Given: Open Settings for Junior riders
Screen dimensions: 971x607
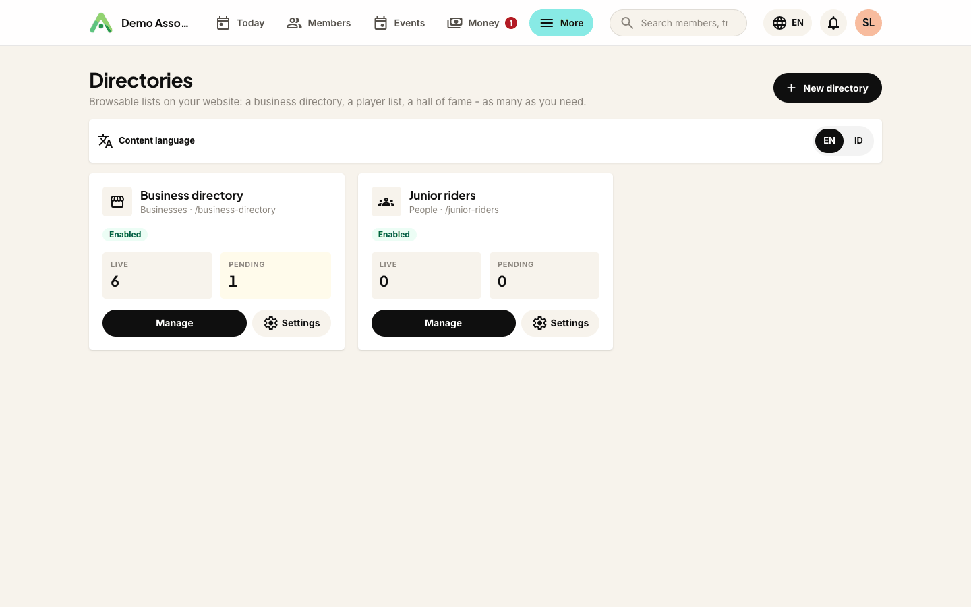Looking at the screenshot, I should click(x=560, y=323).
